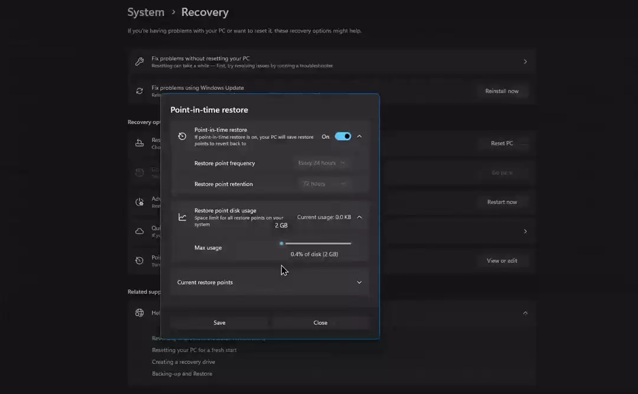
Task: Open Resetting your PC for a fresh start link
Action: click(194, 350)
